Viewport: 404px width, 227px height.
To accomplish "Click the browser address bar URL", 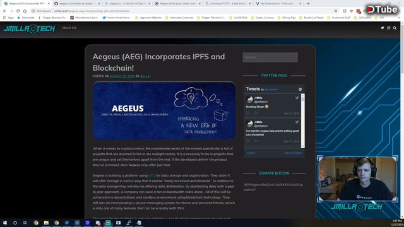I will (x=92, y=11).
